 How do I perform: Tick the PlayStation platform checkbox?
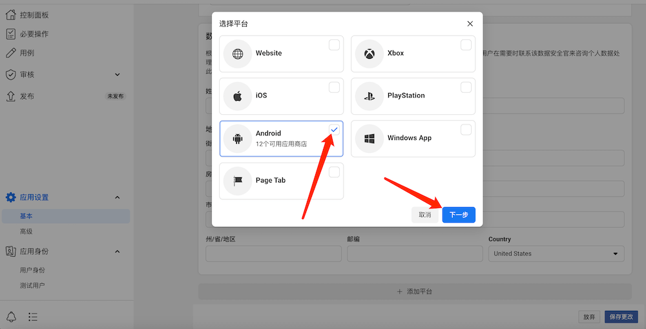pyautogui.click(x=466, y=88)
